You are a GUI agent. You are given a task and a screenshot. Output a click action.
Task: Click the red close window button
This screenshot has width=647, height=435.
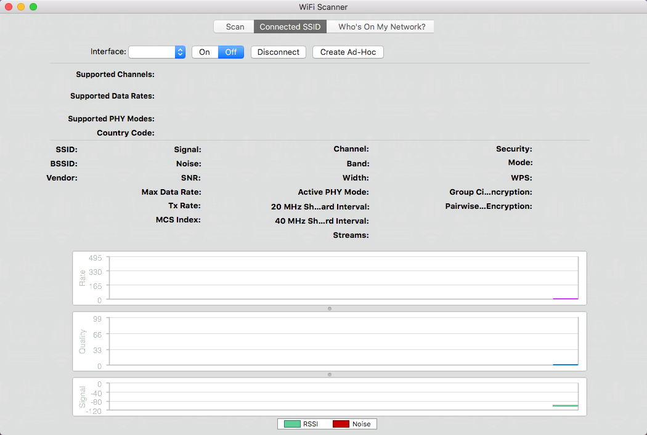pyautogui.click(x=9, y=7)
